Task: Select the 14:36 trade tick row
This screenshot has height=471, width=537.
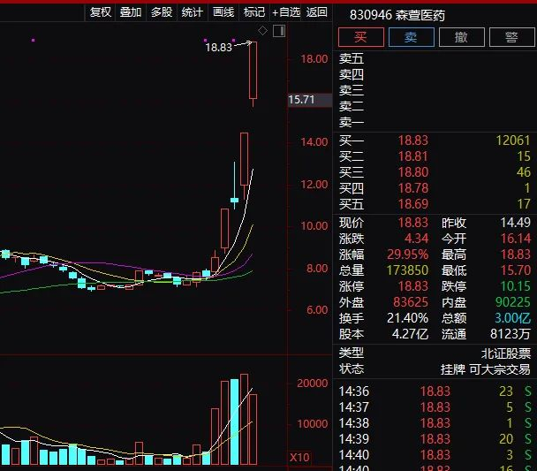Action: pyautogui.click(x=435, y=391)
